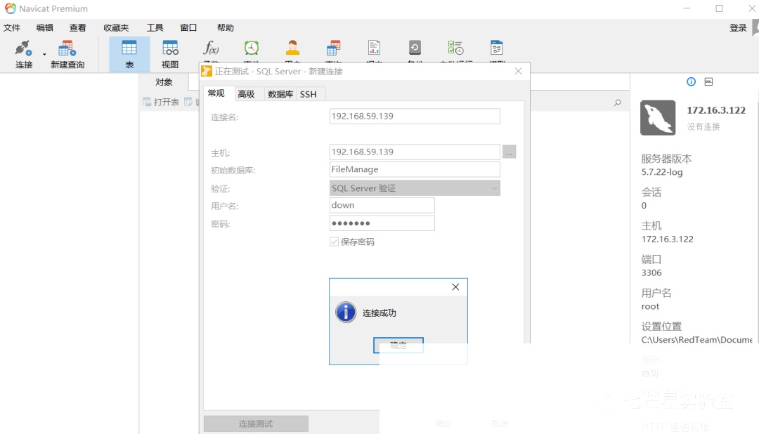The image size is (759, 434).
Task: Click the blue info icon in message box
Action: tap(346, 312)
